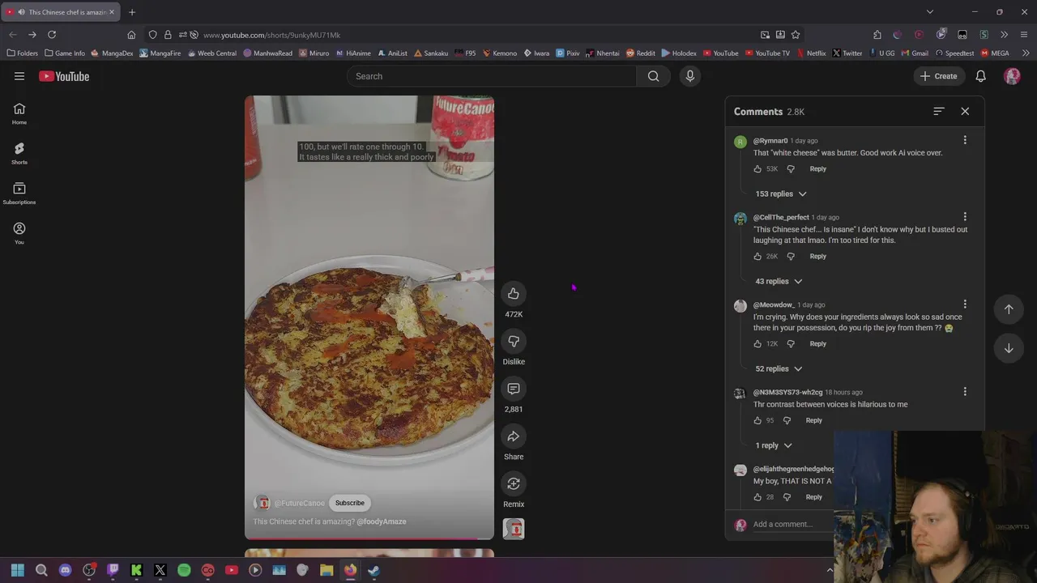Reload the page with the browser refresh icon
This screenshot has width=1037, height=583.
(x=52, y=35)
